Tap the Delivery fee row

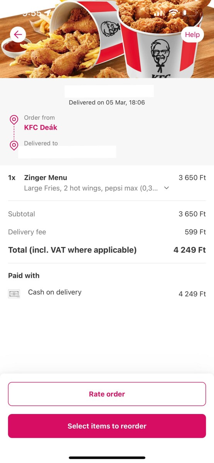tap(107, 232)
